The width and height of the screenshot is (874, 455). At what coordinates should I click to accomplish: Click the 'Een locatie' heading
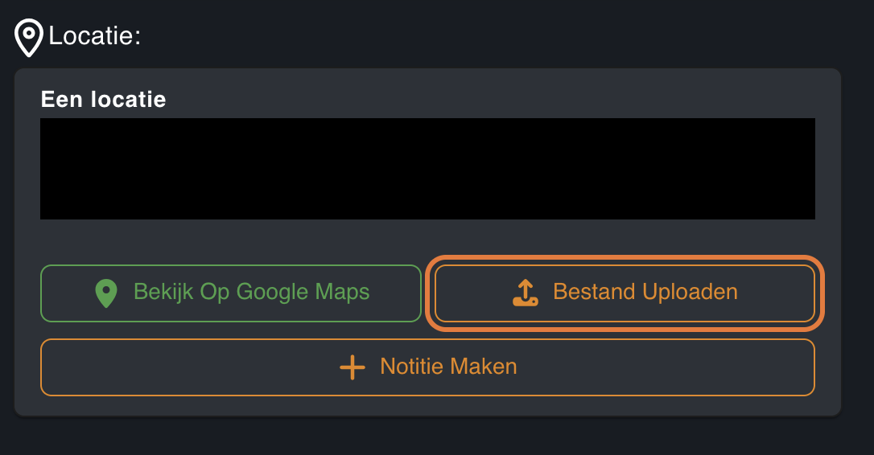click(103, 100)
